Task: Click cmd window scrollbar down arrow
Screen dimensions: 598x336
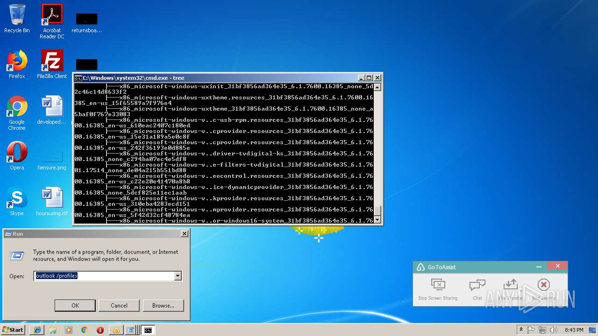Action: [377, 220]
